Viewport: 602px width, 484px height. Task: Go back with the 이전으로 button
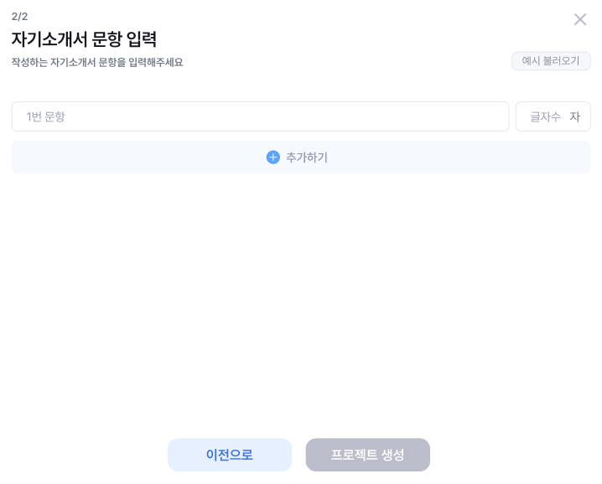[x=230, y=455]
